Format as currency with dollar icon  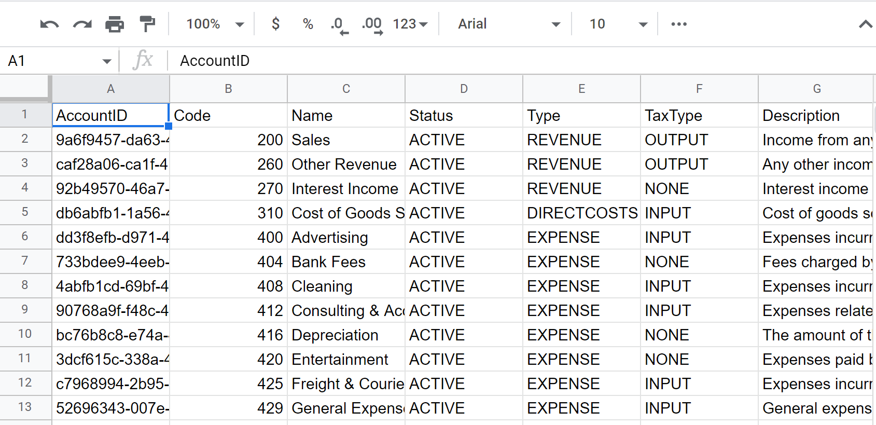276,24
